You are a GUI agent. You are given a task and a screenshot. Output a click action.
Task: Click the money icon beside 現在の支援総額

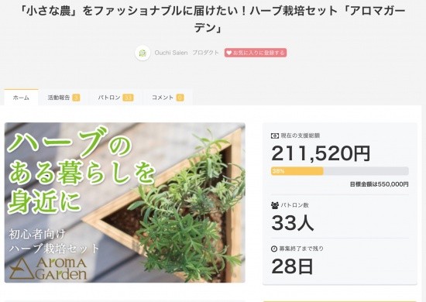click(x=275, y=136)
